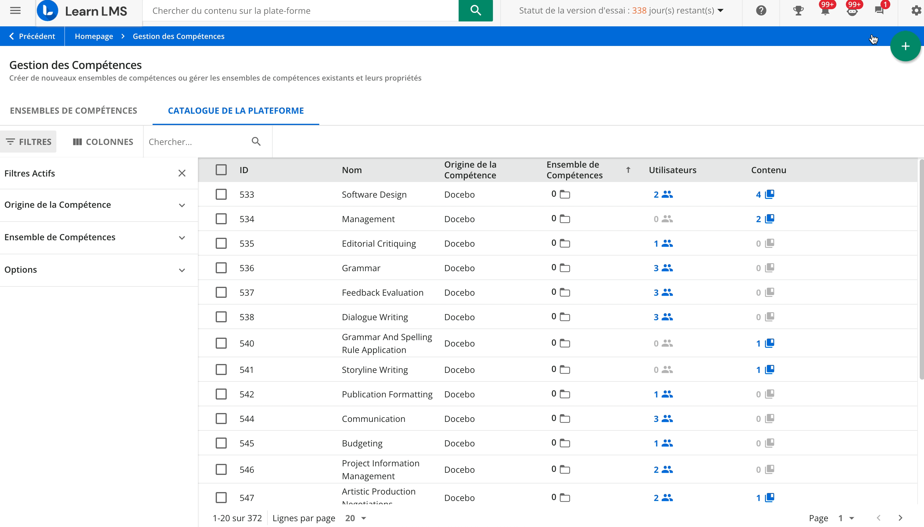Viewport: 924px width, 527px height.
Task: Check the Dialogue Writing row checkbox
Action: tap(221, 317)
